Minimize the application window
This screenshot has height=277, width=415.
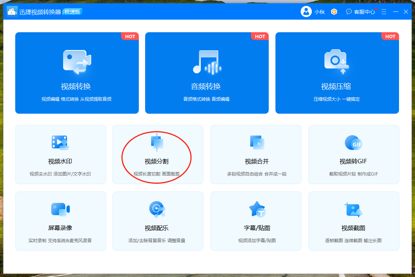click(395, 12)
